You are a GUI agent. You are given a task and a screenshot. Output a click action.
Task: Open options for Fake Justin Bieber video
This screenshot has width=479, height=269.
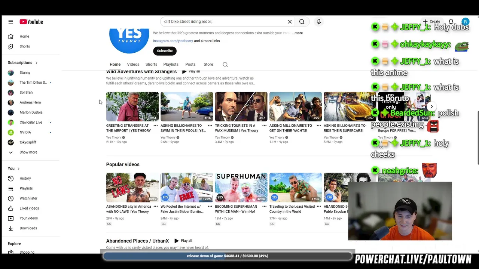pos(210,206)
